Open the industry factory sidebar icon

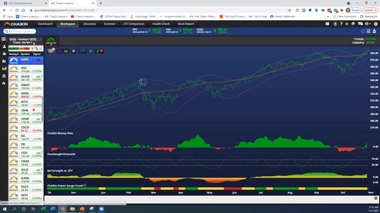coord(4,61)
